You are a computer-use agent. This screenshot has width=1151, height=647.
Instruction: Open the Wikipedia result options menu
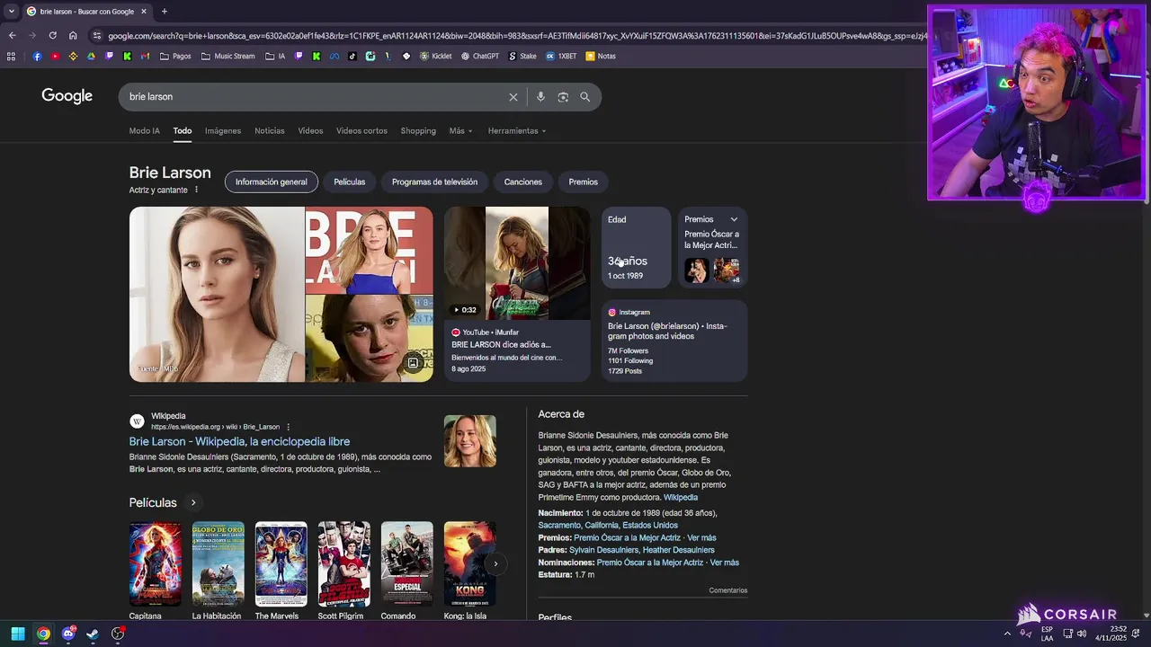[x=288, y=427]
